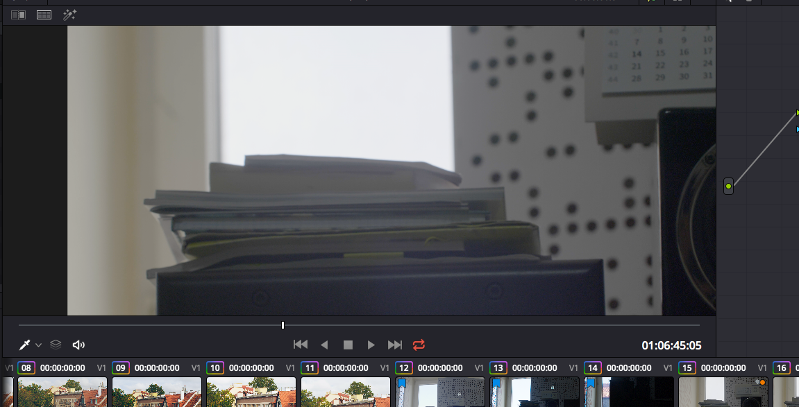799x407 pixels.
Task: Disable the red loop playback toggle
Action: tap(419, 345)
